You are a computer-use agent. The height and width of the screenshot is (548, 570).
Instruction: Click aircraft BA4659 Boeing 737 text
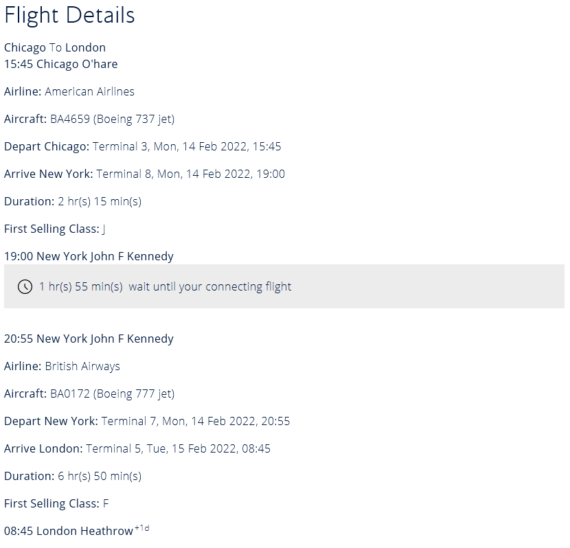point(112,119)
